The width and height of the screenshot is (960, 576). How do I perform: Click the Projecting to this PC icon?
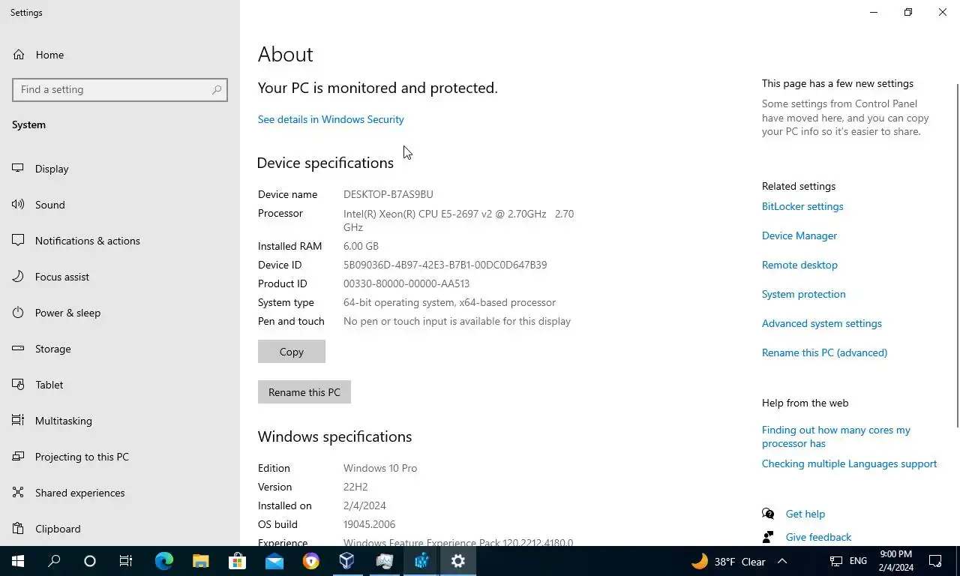coord(18,457)
